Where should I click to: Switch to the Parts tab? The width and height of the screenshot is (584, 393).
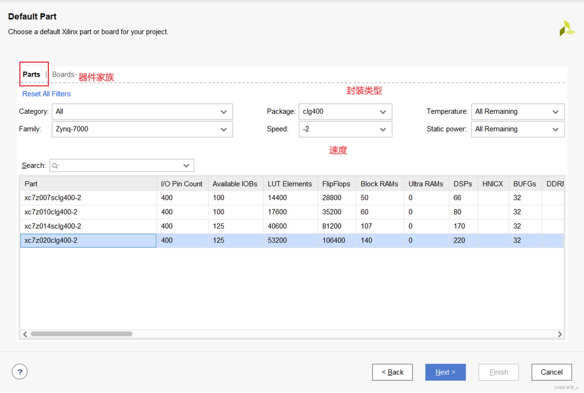(x=31, y=74)
